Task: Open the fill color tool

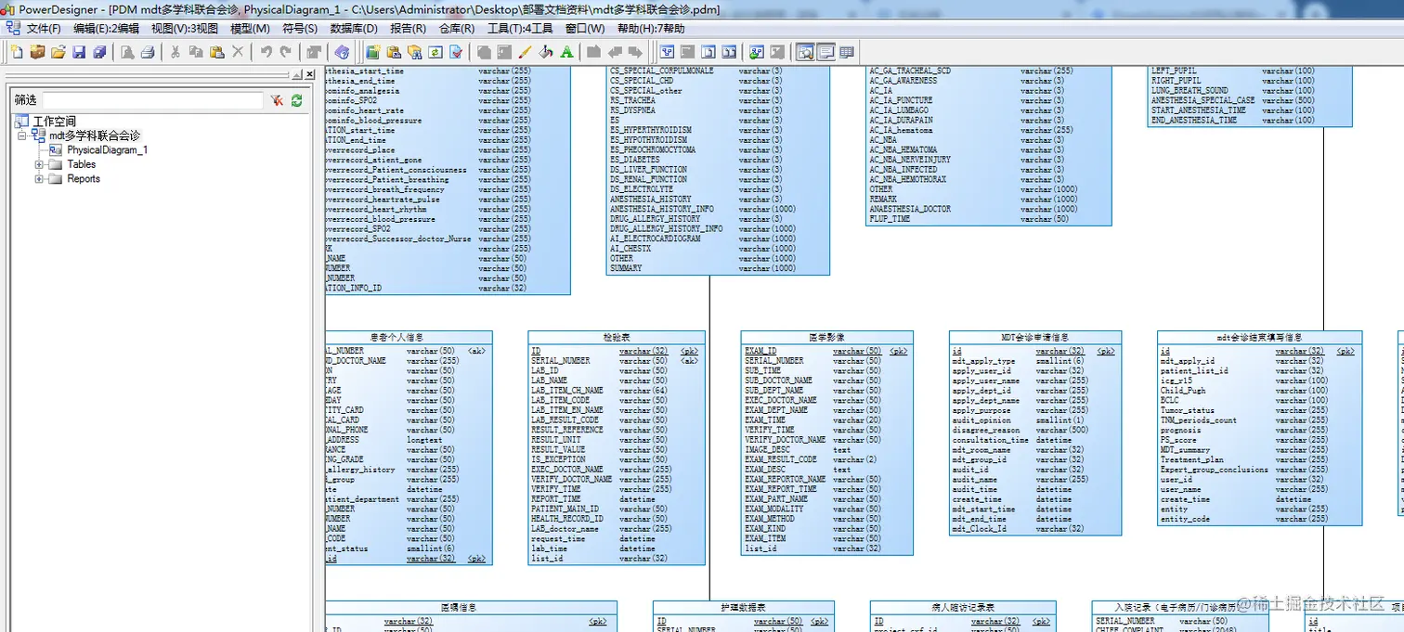Action: point(543,53)
